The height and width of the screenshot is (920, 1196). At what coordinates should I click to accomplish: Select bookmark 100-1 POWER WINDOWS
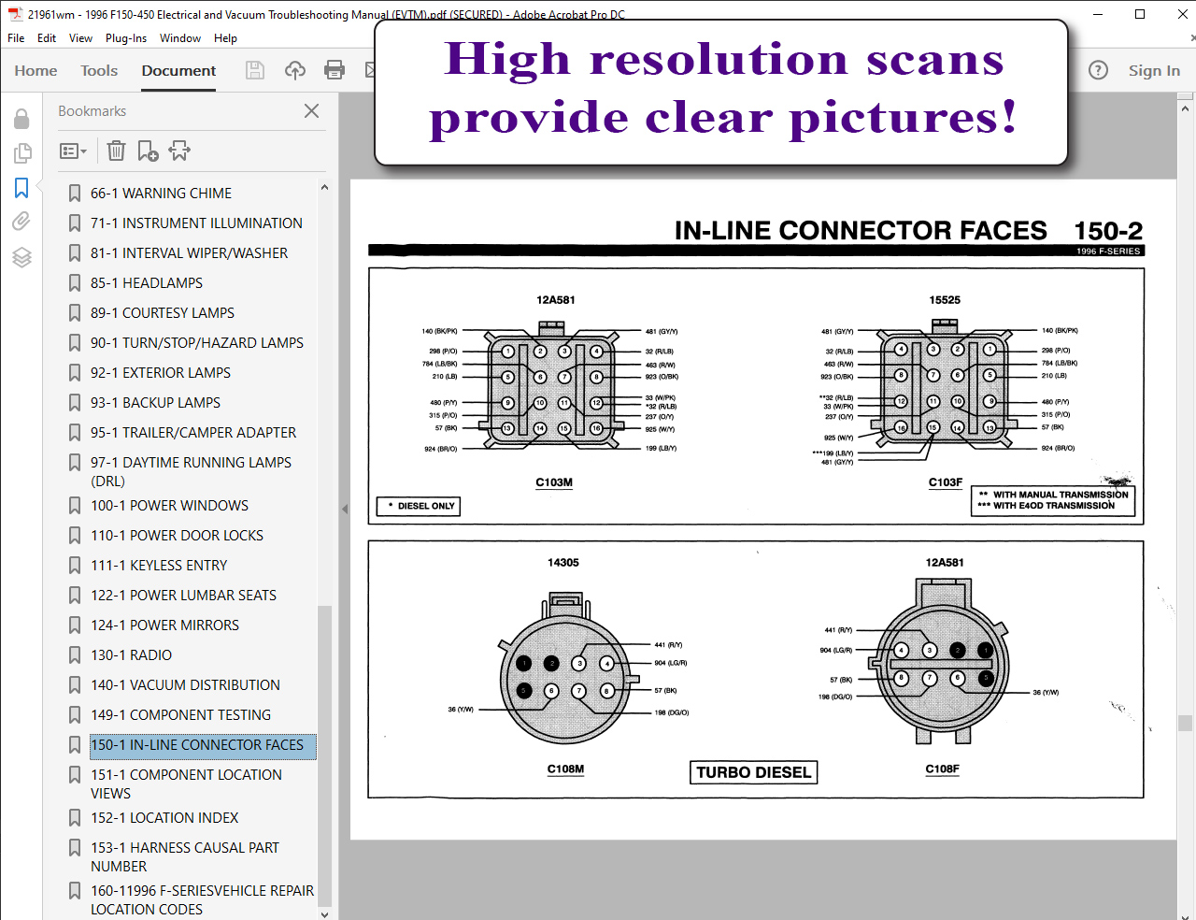coord(169,505)
